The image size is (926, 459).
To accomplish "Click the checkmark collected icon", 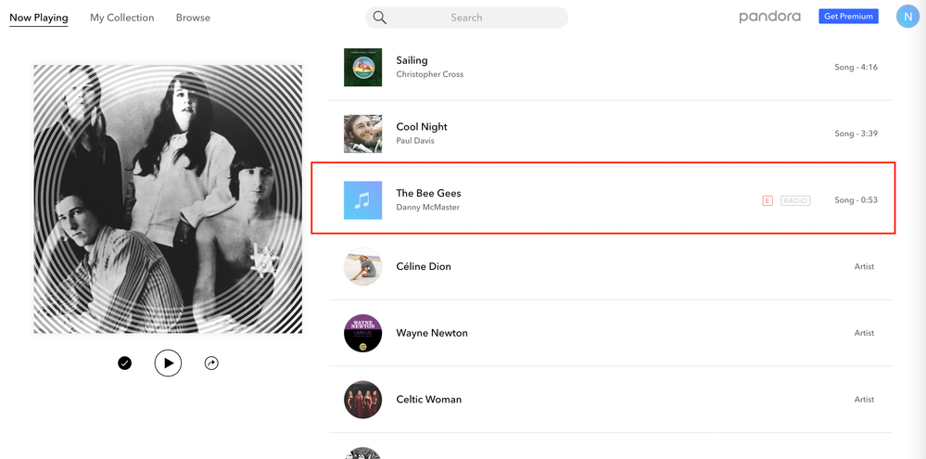I will pyautogui.click(x=125, y=363).
